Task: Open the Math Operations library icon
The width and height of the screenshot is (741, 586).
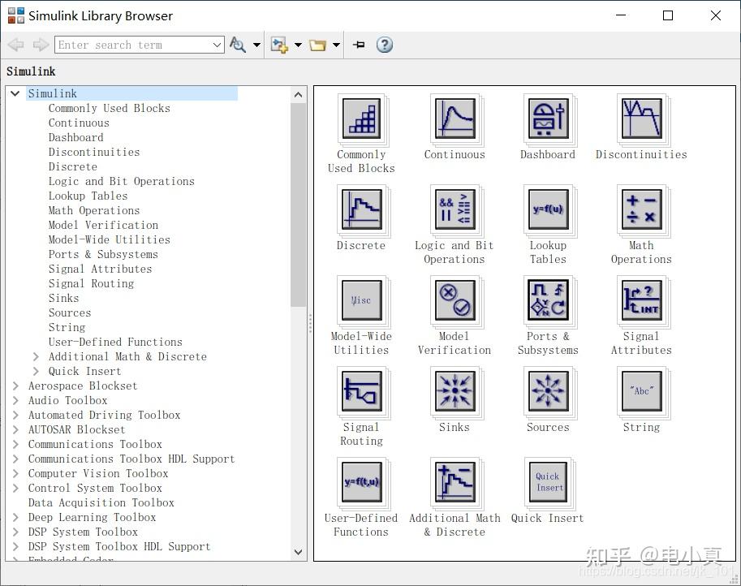Action: click(641, 209)
